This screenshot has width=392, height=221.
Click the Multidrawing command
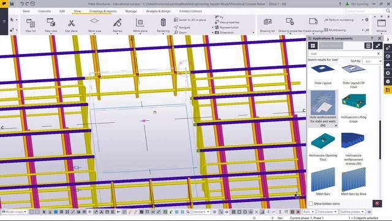335,30
